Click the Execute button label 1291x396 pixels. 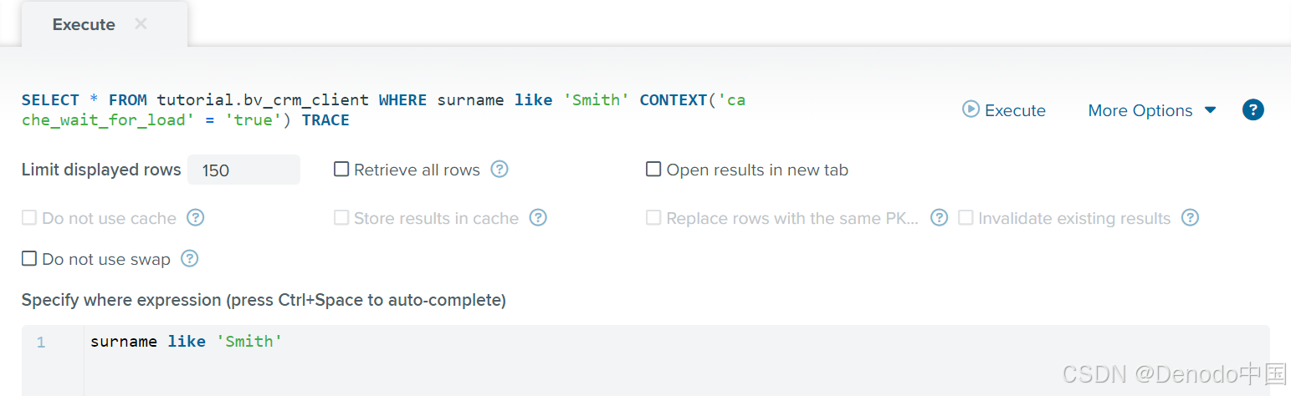pos(1015,110)
